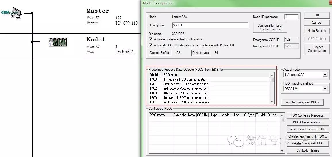Viewport: 332px width, 157px height.
Task: Select 2nd receive PDO communication row
Action: coord(209,84)
